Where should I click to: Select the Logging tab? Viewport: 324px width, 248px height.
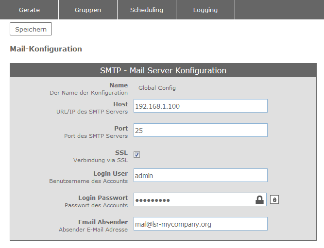[205, 10]
